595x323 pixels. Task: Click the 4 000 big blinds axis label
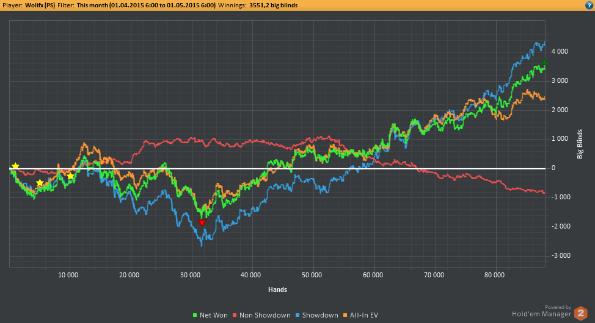[560, 52]
